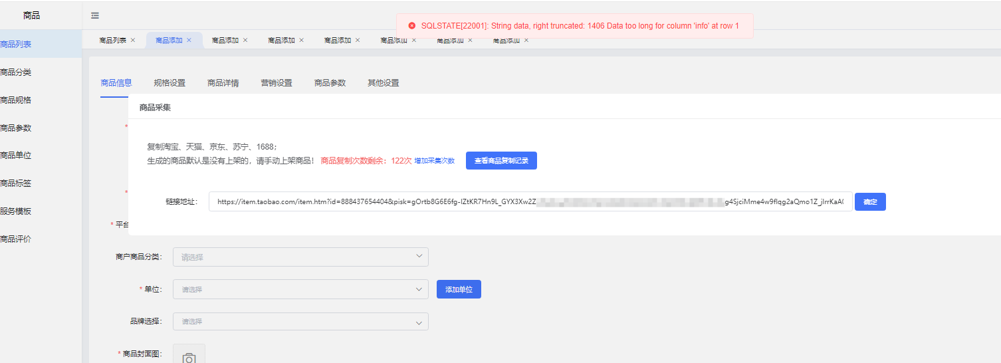
Task: Switch to the 商品列表 top tab
Action: tap(113, 40)
